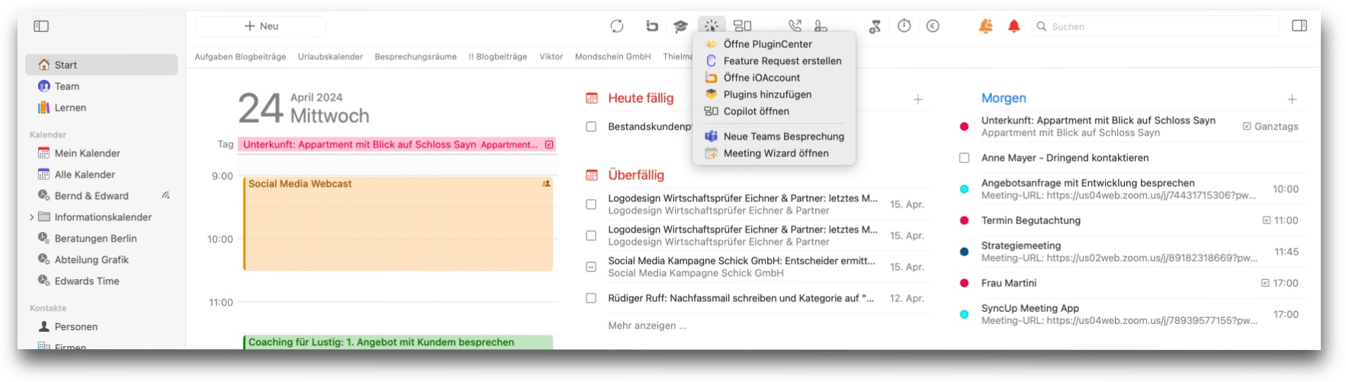Add item to Heute fällig with plus
Image resolution: width=1346 pixels, height=382 pixels.
pyautogui.click(x=918, y=99)
